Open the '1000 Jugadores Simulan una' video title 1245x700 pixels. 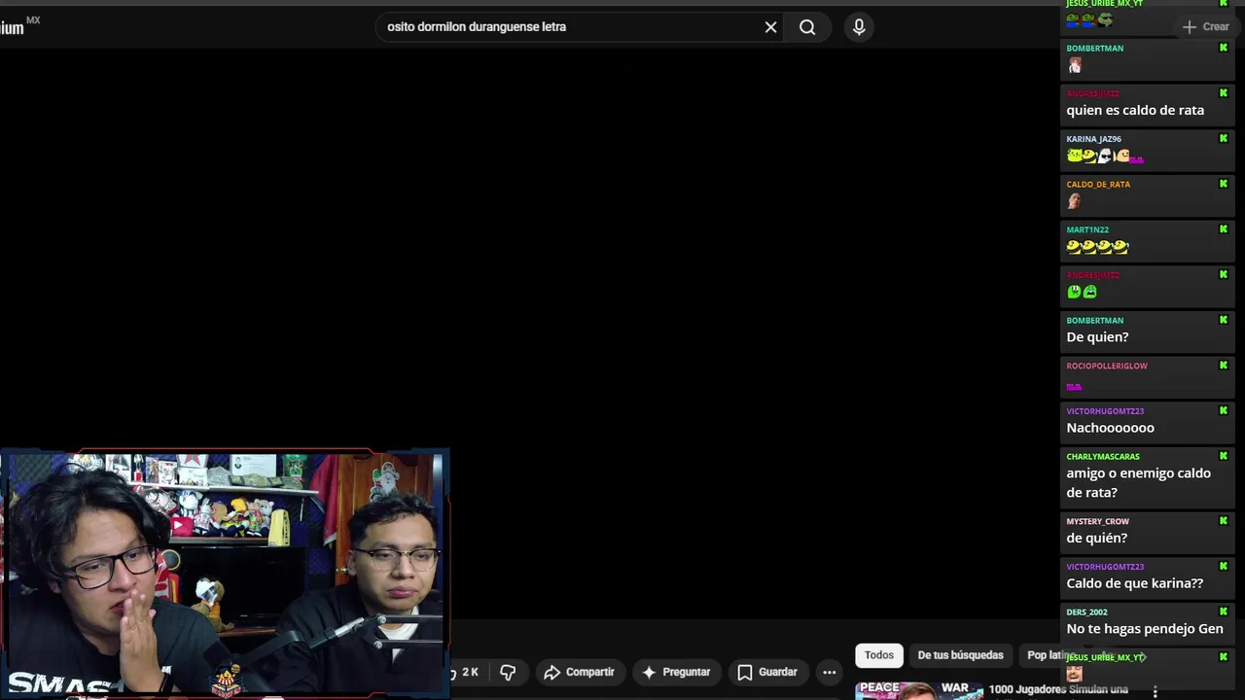tap(1058, 689)
